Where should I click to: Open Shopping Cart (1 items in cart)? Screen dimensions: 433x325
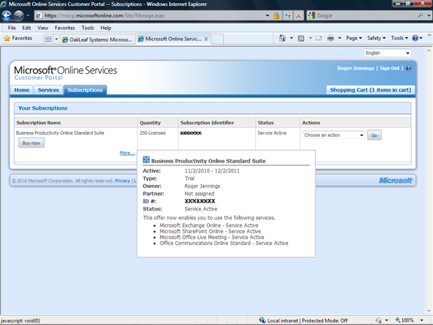(371, 90)
